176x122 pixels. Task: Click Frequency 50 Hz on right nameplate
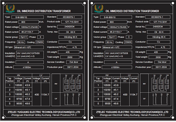109,42
